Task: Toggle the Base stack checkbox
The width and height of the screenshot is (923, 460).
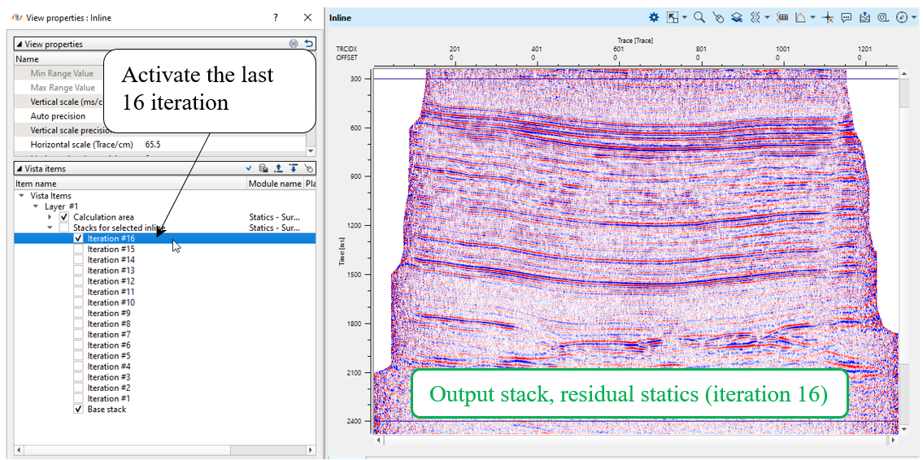Action: coord(79,410)
